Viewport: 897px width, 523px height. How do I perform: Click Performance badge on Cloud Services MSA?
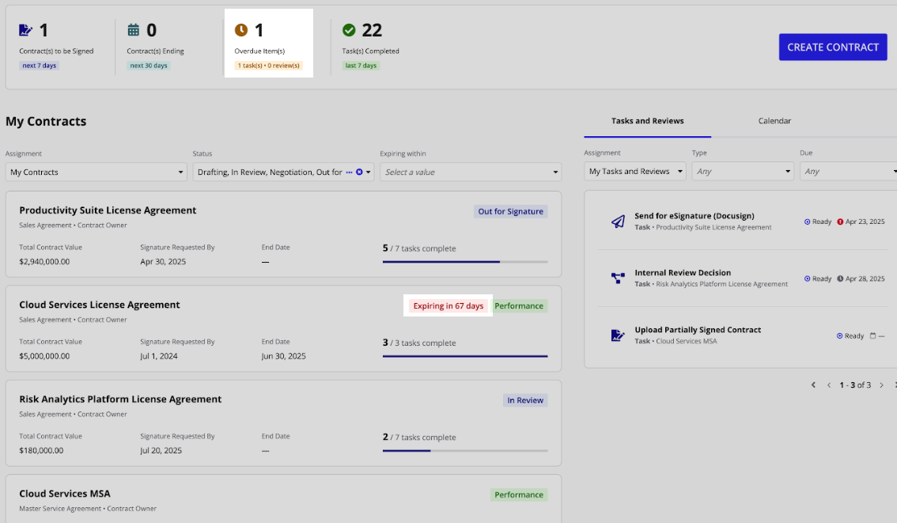[x=519, y=495]
